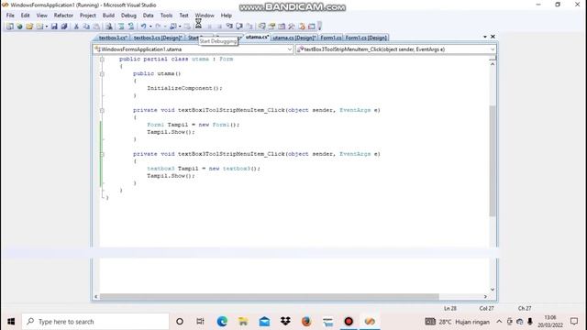Click the Step Into debug icon
The image size is (587, 330).
click(229, 27)
